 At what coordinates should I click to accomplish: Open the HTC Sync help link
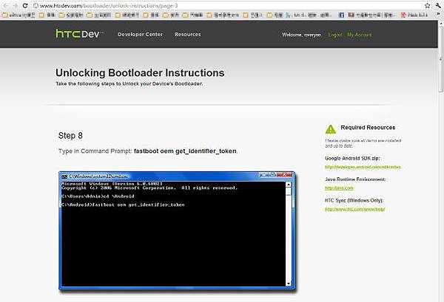pyautogui.click(x=354, y=209)
